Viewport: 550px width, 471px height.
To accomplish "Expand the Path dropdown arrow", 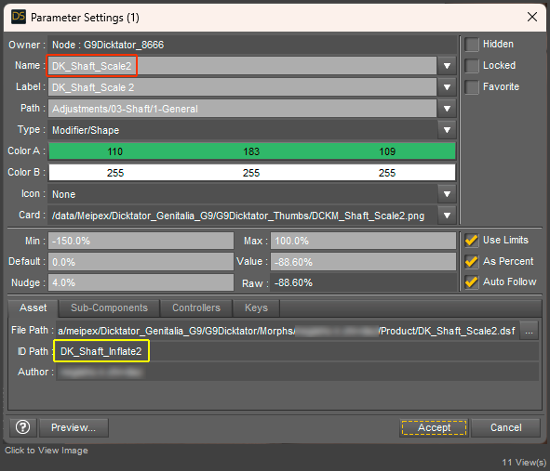I will coord(447,109).
